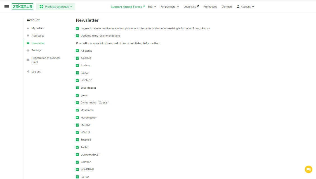Expand the Products catalogue dropdown
The image size is (316, 179).
[x=56, y=7]
